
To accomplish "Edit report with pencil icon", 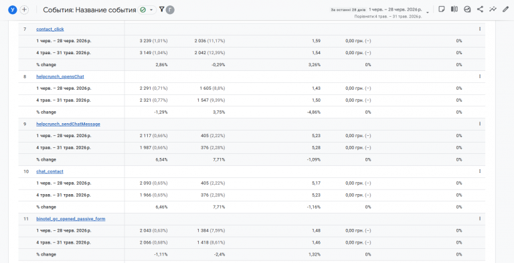I will (505, 9).
